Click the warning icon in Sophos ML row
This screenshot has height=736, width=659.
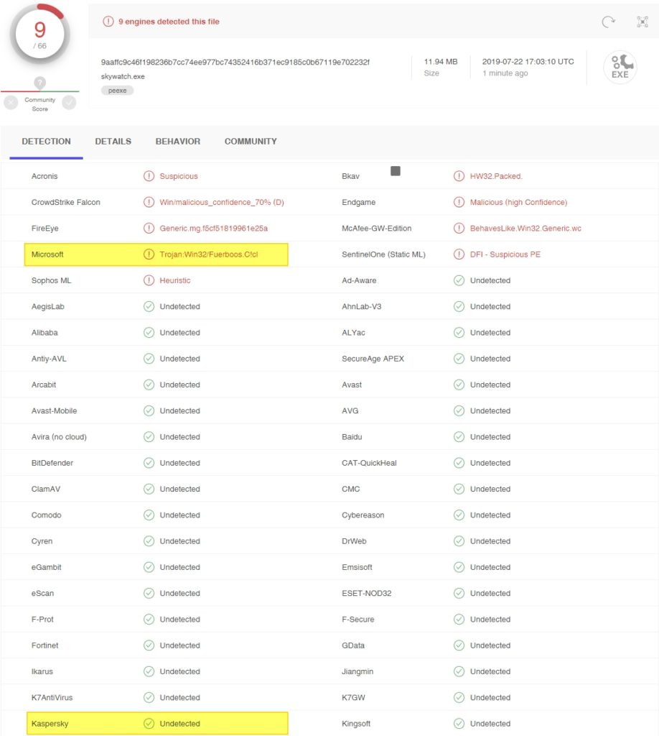point(149,280)
